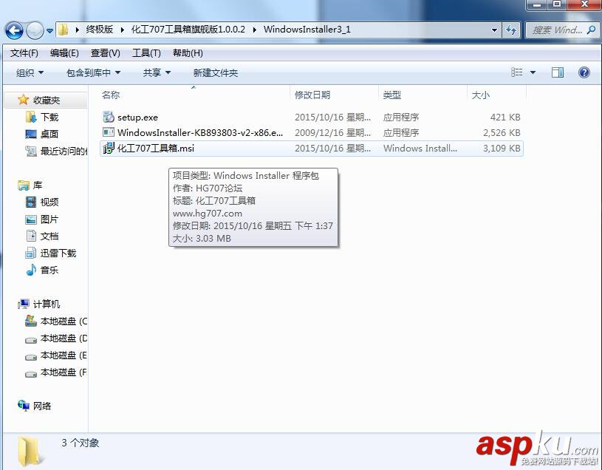602x470 pixels.
Task: Click 2,526 KB size cell
Action: 502,132
